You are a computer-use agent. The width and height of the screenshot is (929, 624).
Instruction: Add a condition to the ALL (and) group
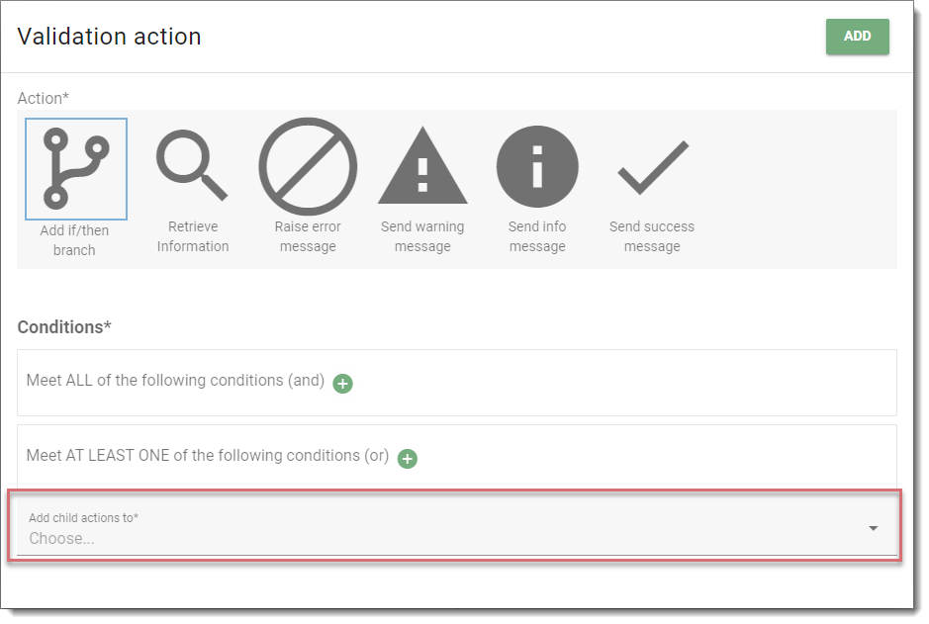(342, 384)
